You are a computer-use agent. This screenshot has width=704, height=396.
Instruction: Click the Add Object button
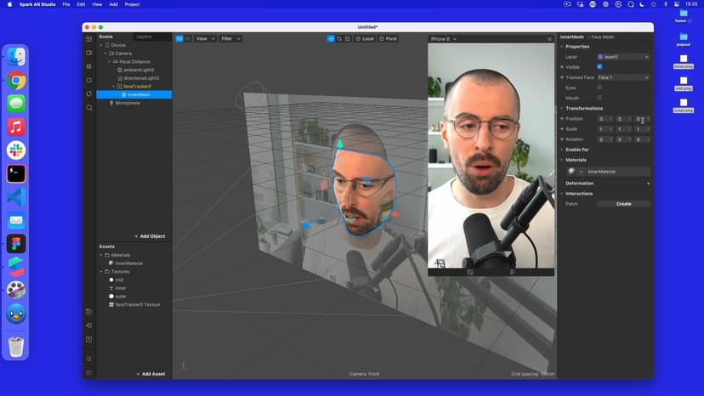(150, 236)
